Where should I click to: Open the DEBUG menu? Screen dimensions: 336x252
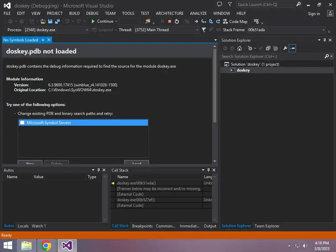(x=92, y=13)
